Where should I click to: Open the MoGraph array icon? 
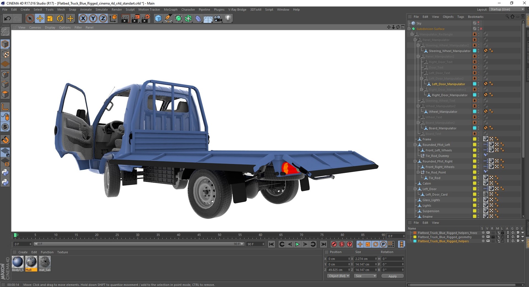point(188,18)
